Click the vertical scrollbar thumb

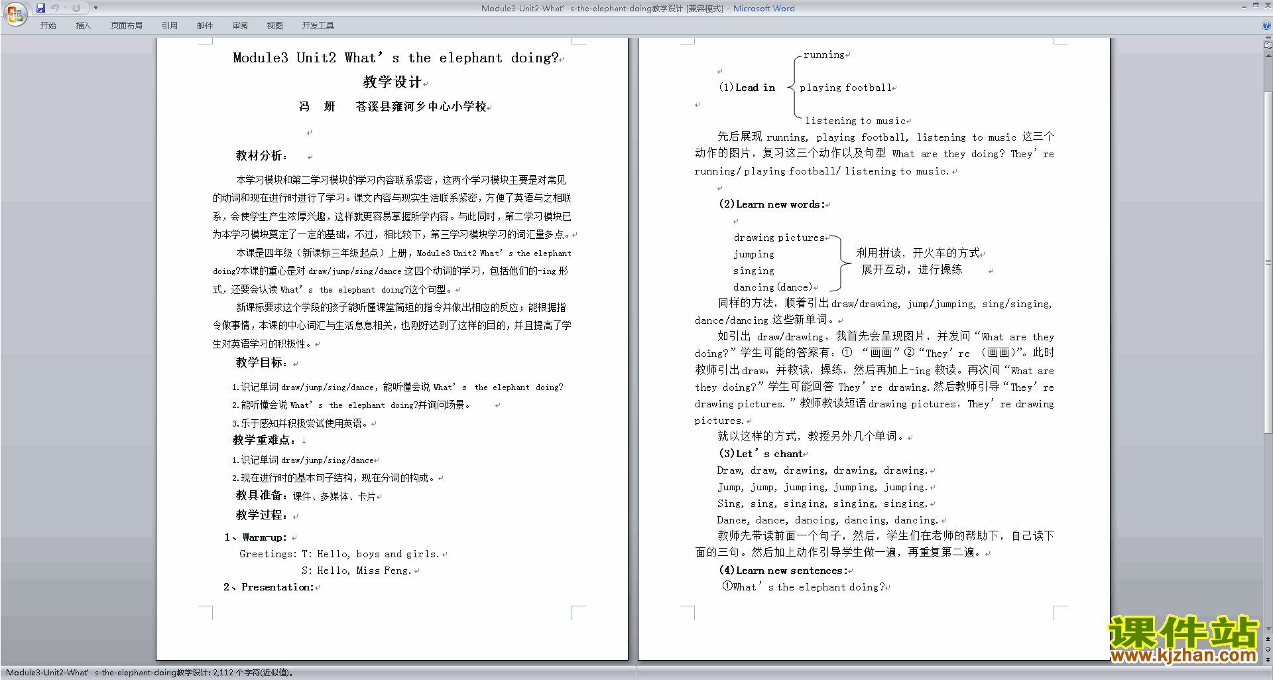(1268, 262)
